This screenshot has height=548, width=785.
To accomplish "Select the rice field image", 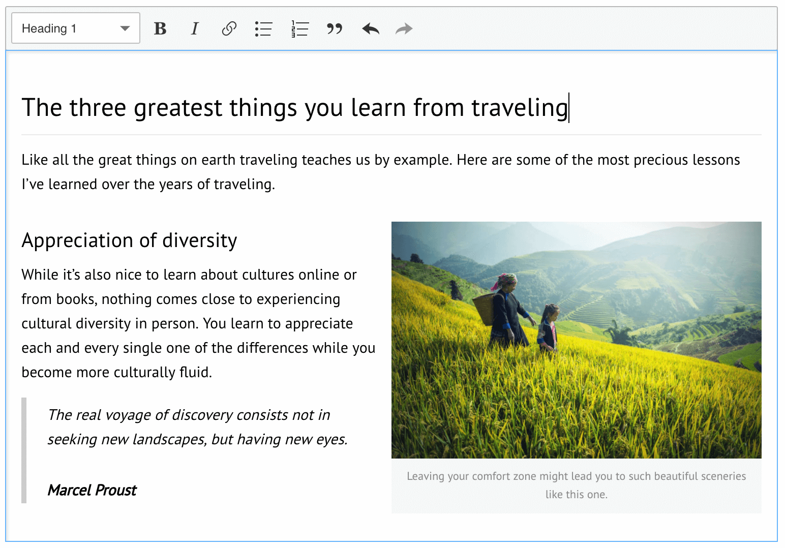I will tap(576, 340).
